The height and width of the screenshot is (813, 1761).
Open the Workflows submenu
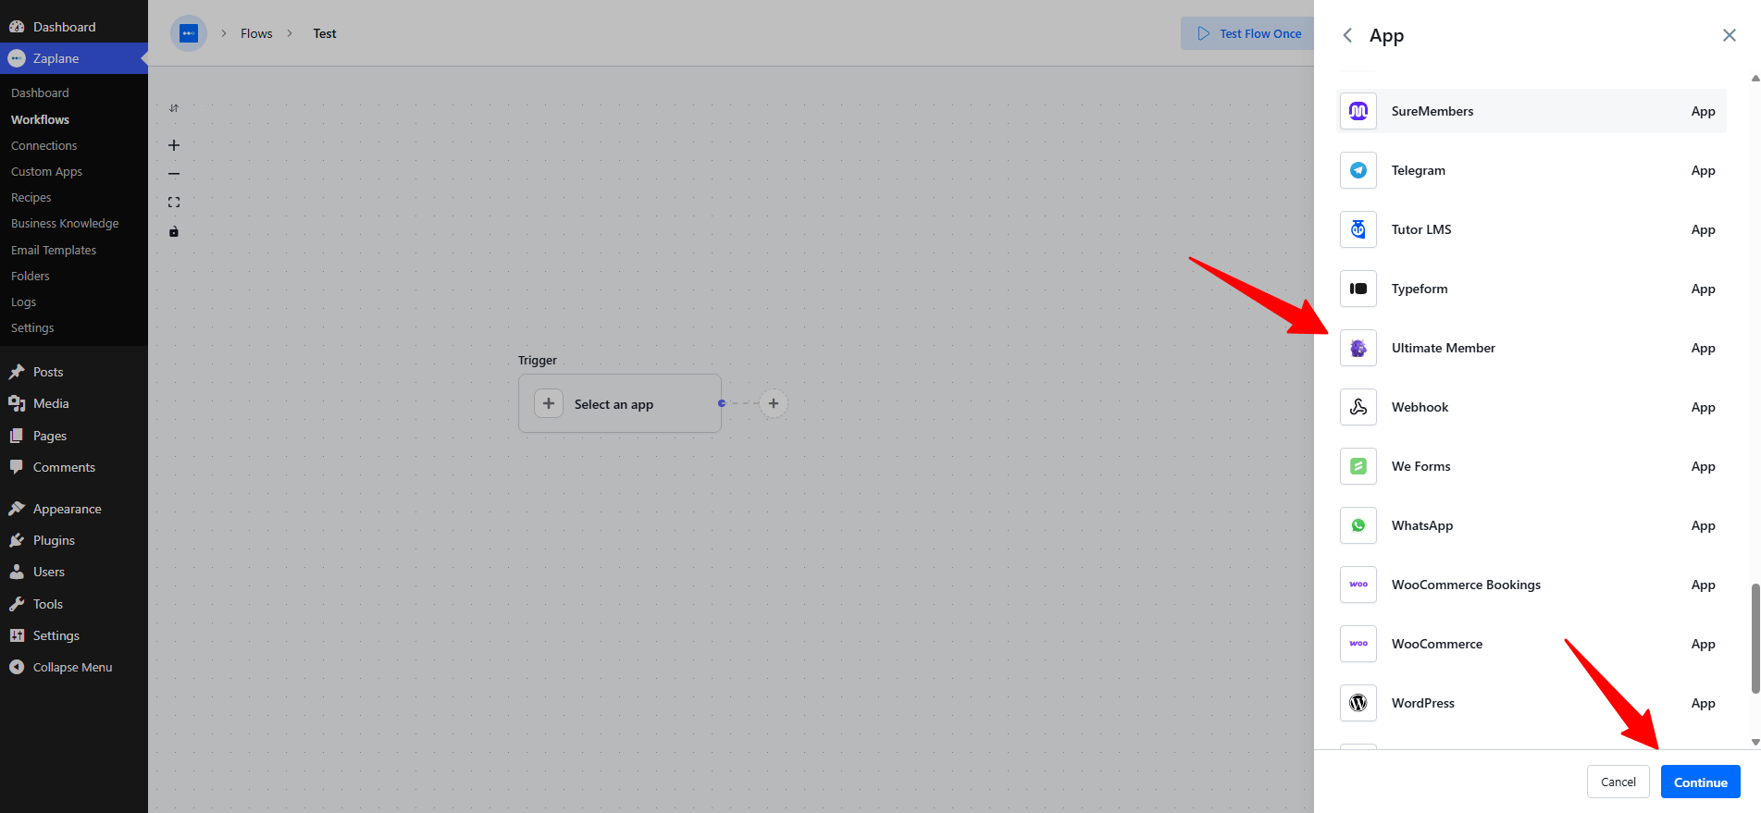pos(40,119)
